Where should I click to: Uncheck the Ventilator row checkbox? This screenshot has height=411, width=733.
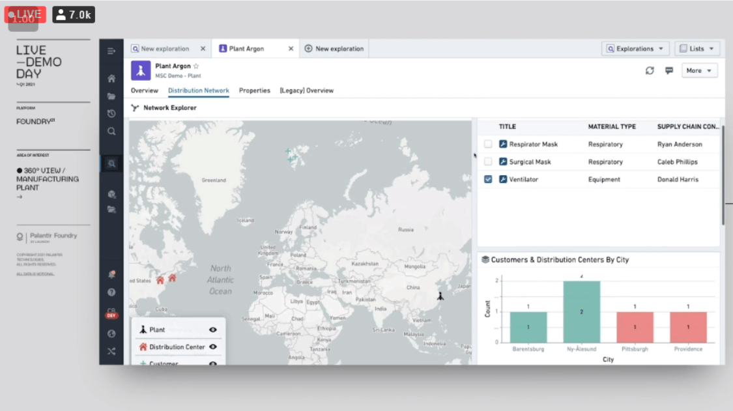pyautogui.click(x=488, y=179)
